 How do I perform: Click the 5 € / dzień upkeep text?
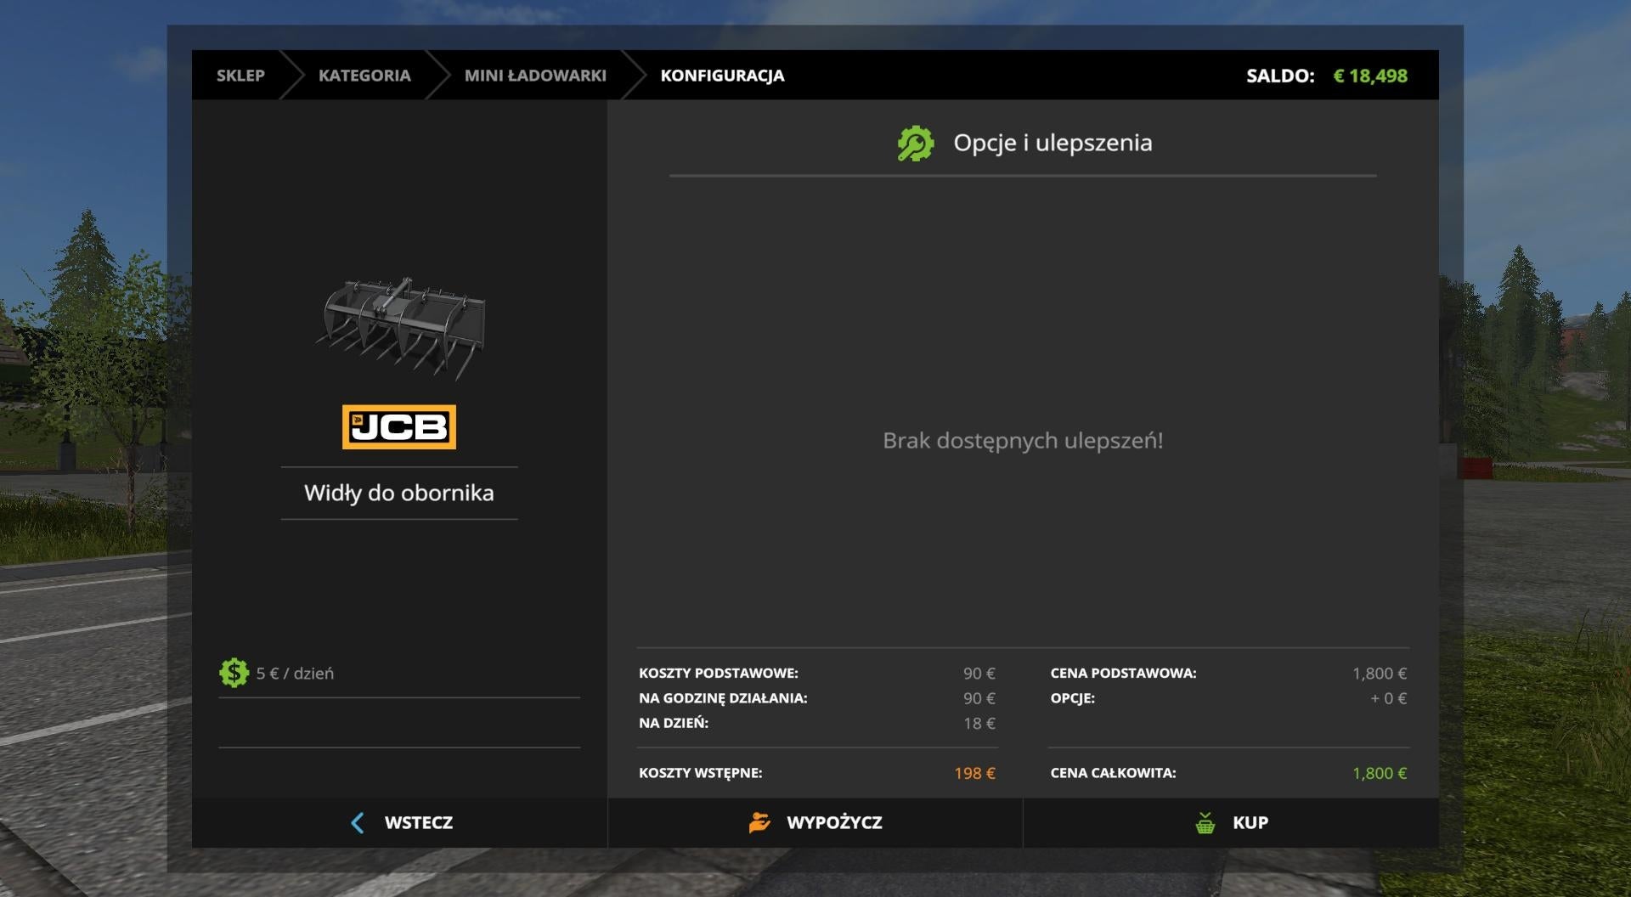click(295, 673)
